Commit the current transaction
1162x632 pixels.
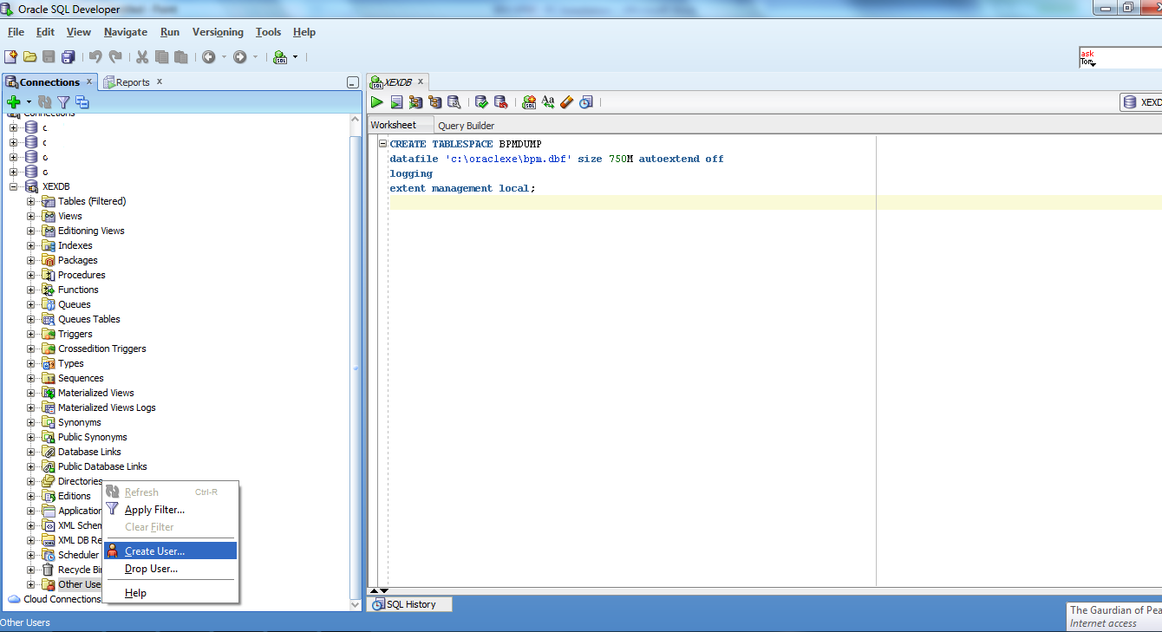pyautogui.click(x=481, y=102)
